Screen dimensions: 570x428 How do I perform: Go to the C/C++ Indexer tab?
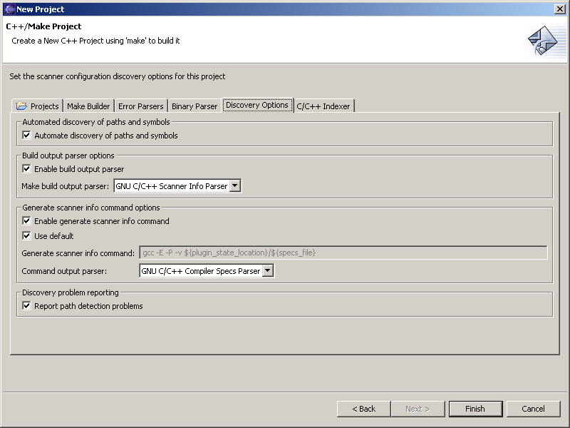coord(323,106)
